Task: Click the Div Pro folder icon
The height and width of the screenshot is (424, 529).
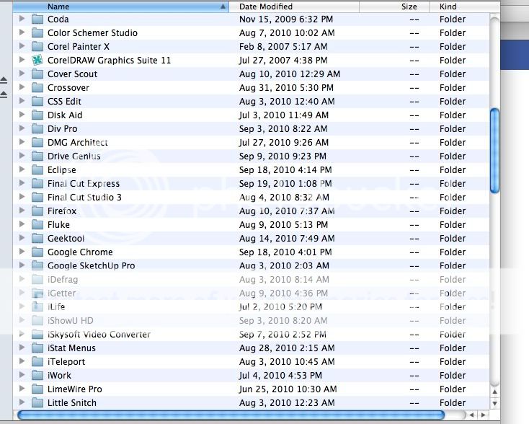Action: coord(37,129)
